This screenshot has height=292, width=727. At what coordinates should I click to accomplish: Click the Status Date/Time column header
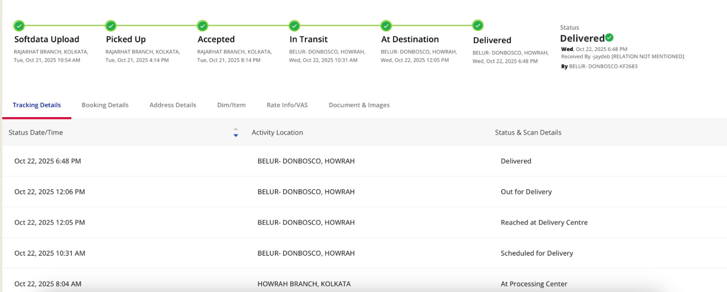point(36,132)
